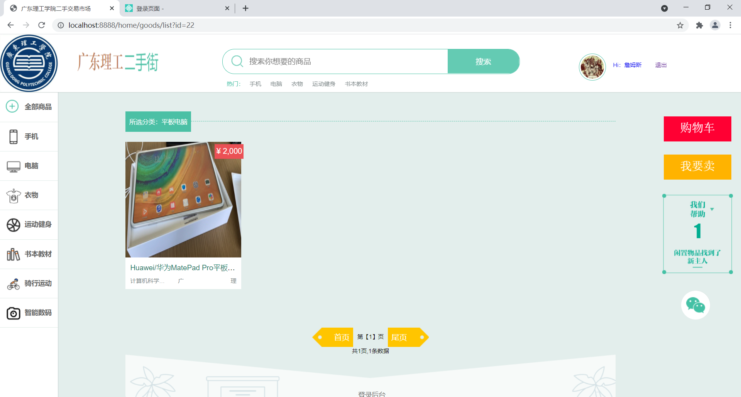
Task: Click hot search link 衣物
Action: 297,84
